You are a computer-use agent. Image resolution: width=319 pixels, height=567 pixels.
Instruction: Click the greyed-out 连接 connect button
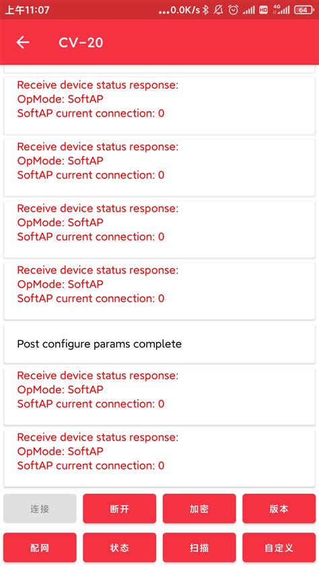(40, 508)
